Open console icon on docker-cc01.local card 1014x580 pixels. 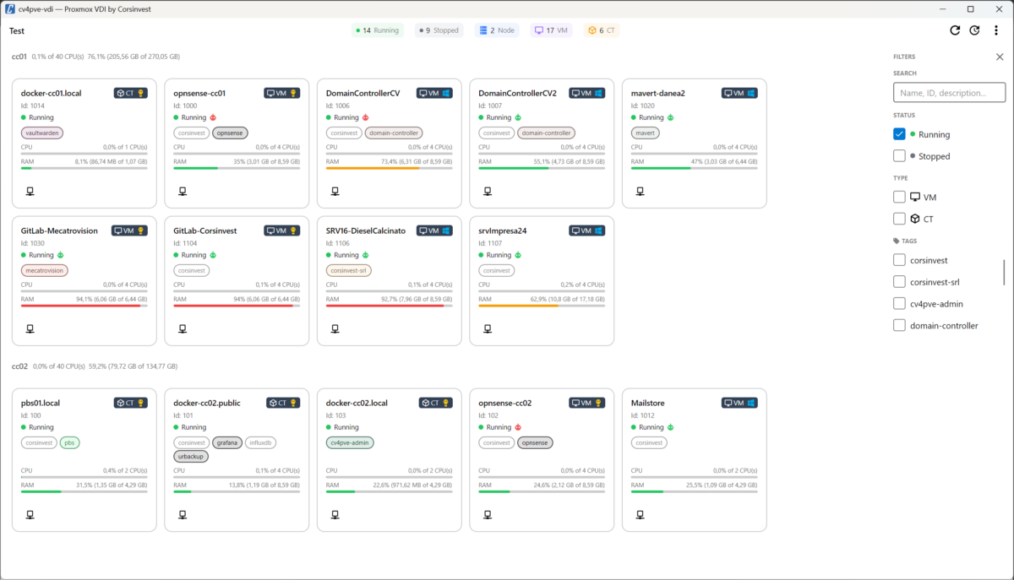[30, 191]
